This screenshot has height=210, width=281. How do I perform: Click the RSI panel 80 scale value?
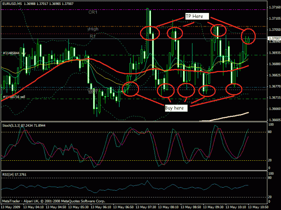coord(270,178)
